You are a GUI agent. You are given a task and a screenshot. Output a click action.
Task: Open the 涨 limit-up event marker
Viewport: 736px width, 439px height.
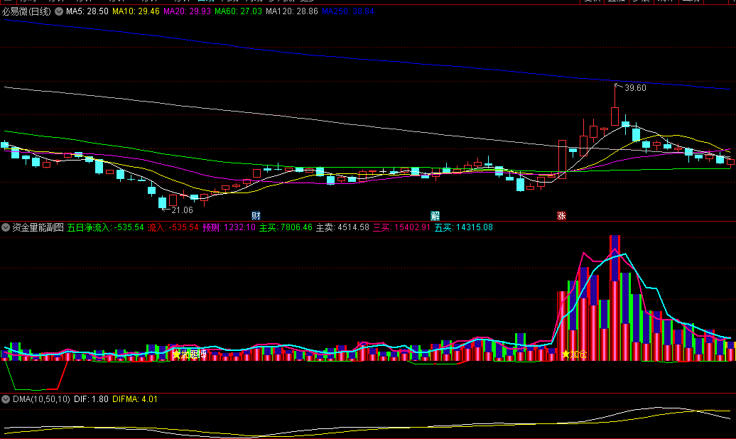561,216
